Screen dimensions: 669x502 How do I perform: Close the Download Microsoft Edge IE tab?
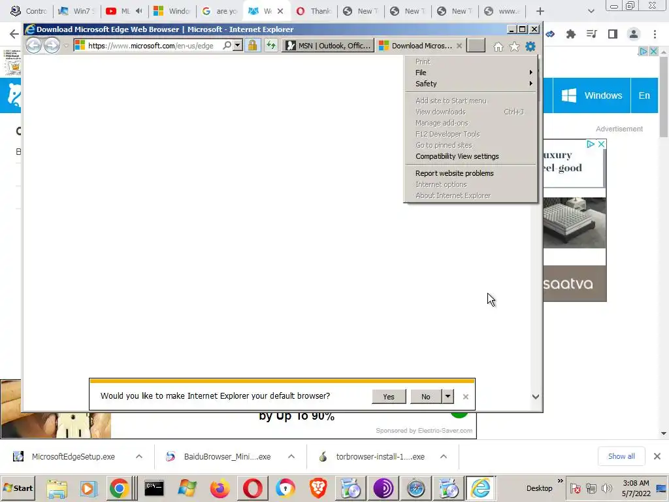[x=459, y=46]
